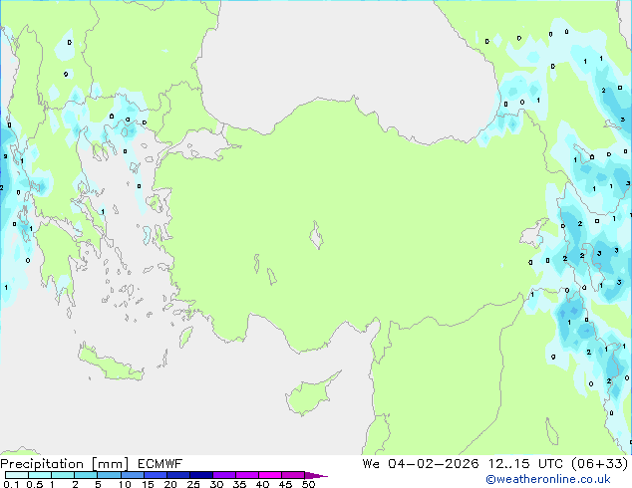Click the legend value '25'

(193, 484)
